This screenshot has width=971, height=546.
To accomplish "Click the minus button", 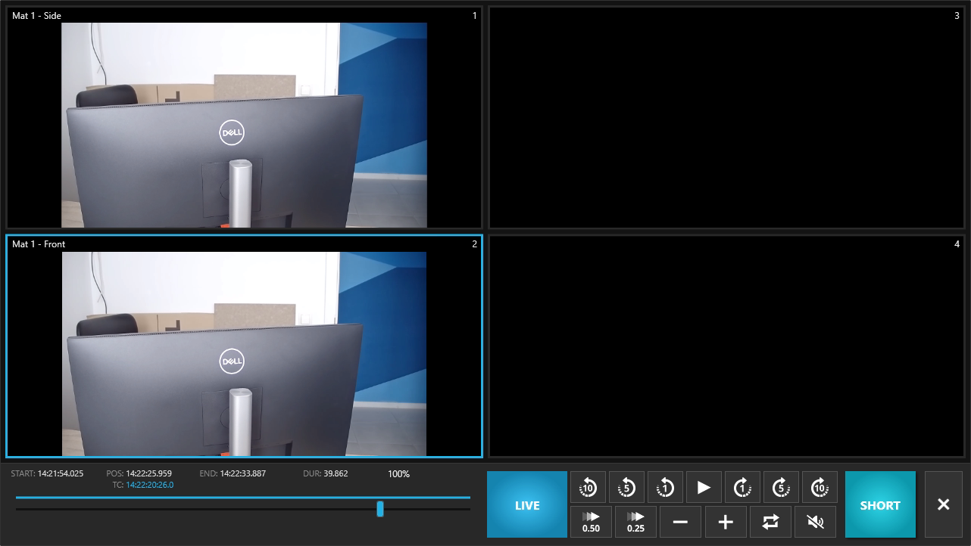I will [x=680, y=522].
